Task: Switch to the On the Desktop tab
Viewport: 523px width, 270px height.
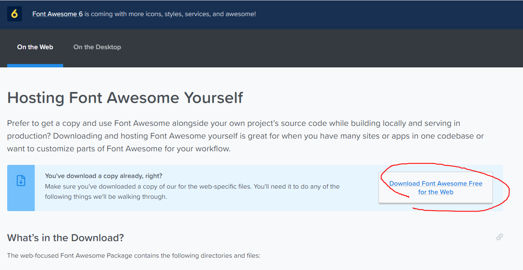Action: pos(97,47)
